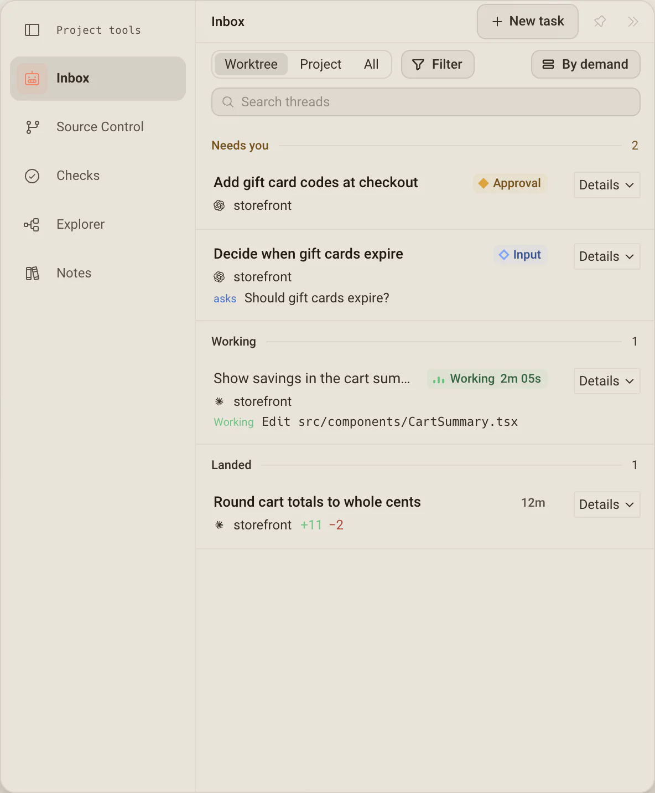655x793 pixels.
Task: Click the question Should gift cards expire?
Action: coord(317,298)
